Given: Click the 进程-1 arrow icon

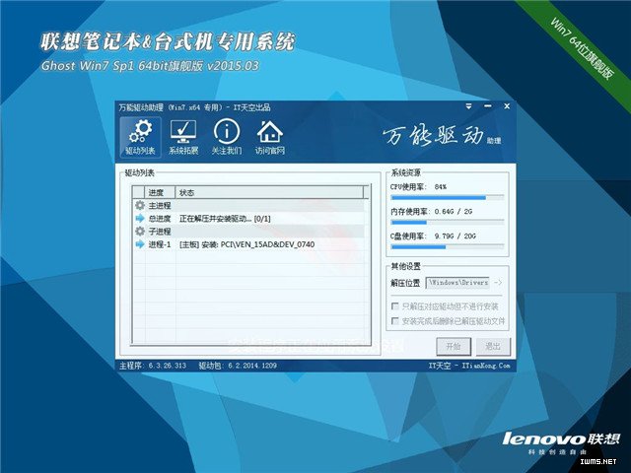Looking at the screenshot, I should [x=139, y=243].
